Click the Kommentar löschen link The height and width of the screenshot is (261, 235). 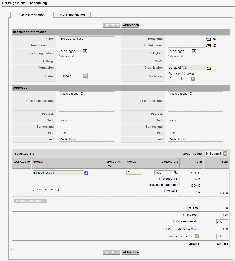coord(46,189)
